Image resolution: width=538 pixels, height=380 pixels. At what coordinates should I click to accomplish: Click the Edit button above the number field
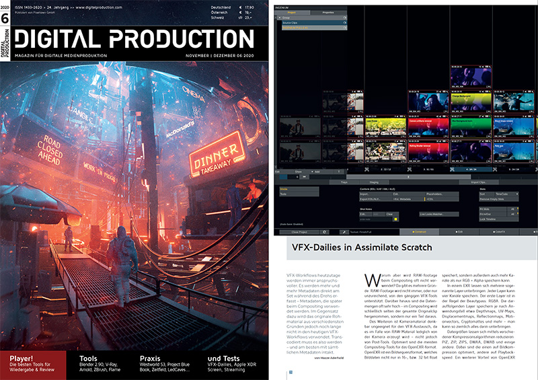click(x=284, y=172)
